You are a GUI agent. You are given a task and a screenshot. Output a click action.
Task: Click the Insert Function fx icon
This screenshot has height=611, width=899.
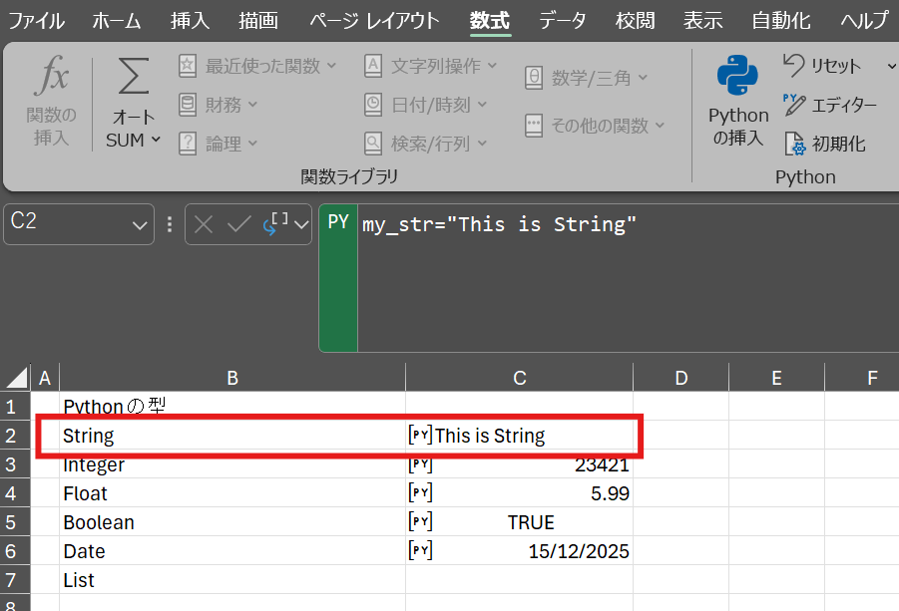click(x=51, y=75)
